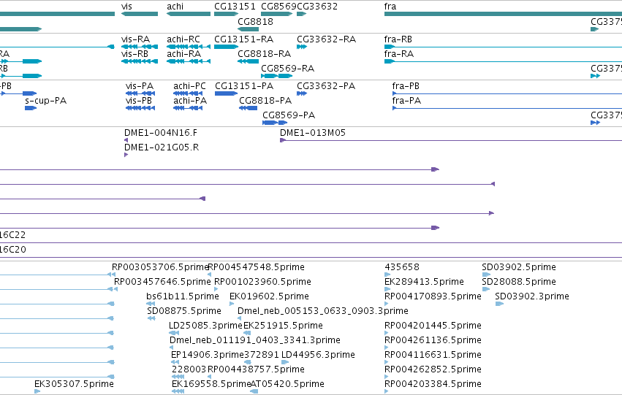Viewport: 622px width, 395px height.
Task: Select the vis gene arrow glyph
Action: click(x=139, y=14)
